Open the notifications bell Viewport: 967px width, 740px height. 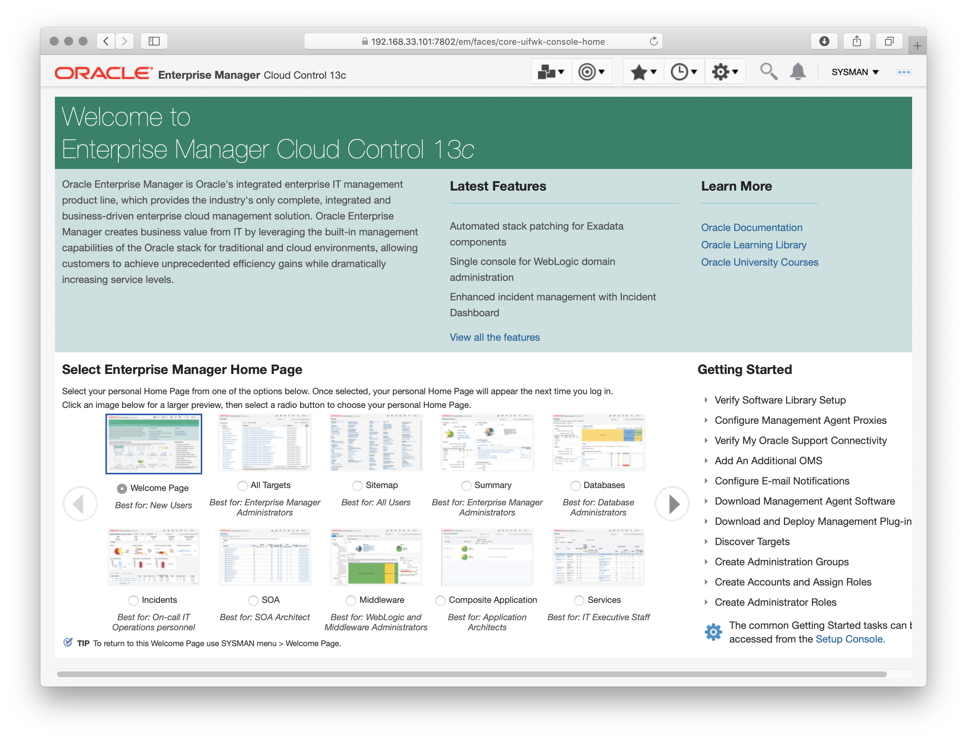[798, 71]
